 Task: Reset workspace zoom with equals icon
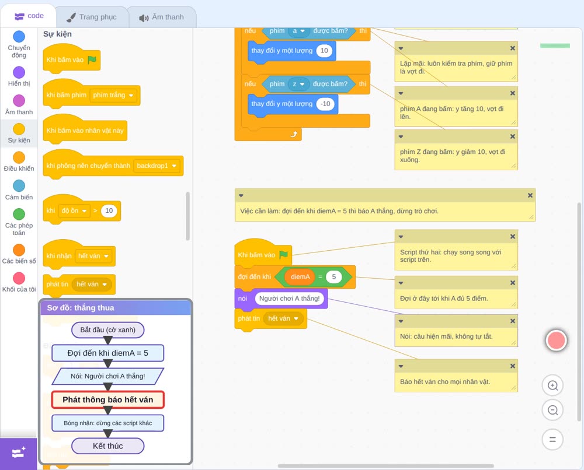tap(552, 440)
